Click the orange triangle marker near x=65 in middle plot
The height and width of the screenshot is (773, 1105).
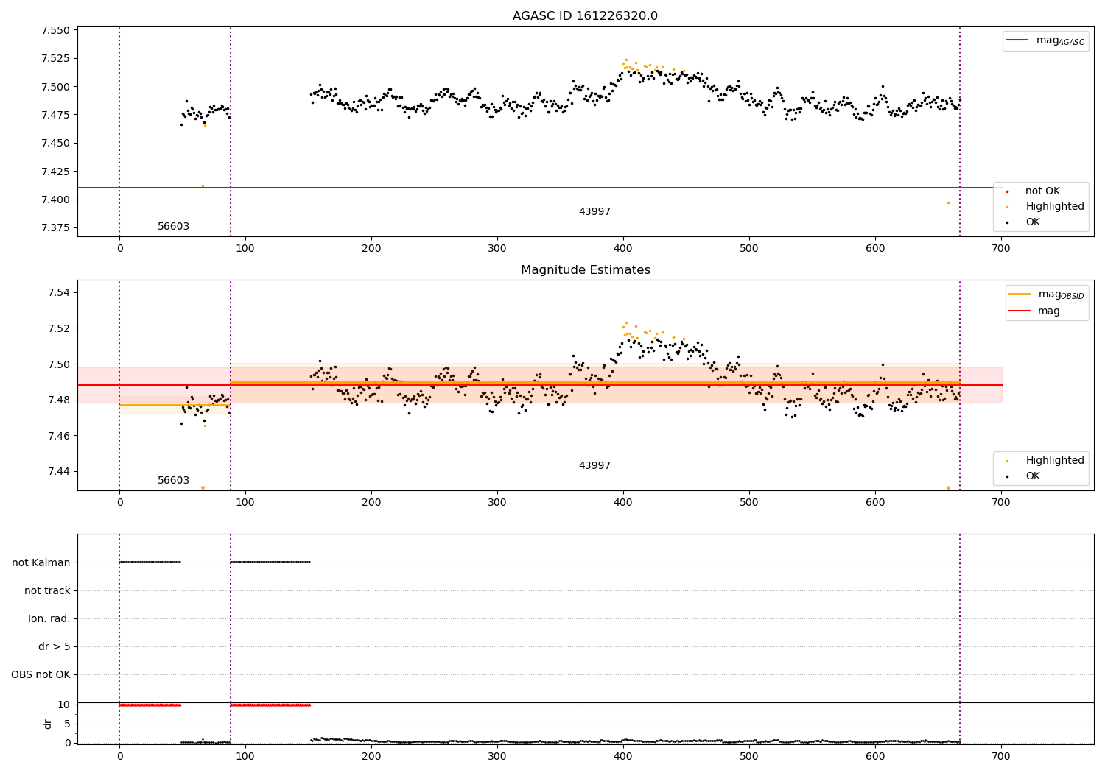pos(203,488)
